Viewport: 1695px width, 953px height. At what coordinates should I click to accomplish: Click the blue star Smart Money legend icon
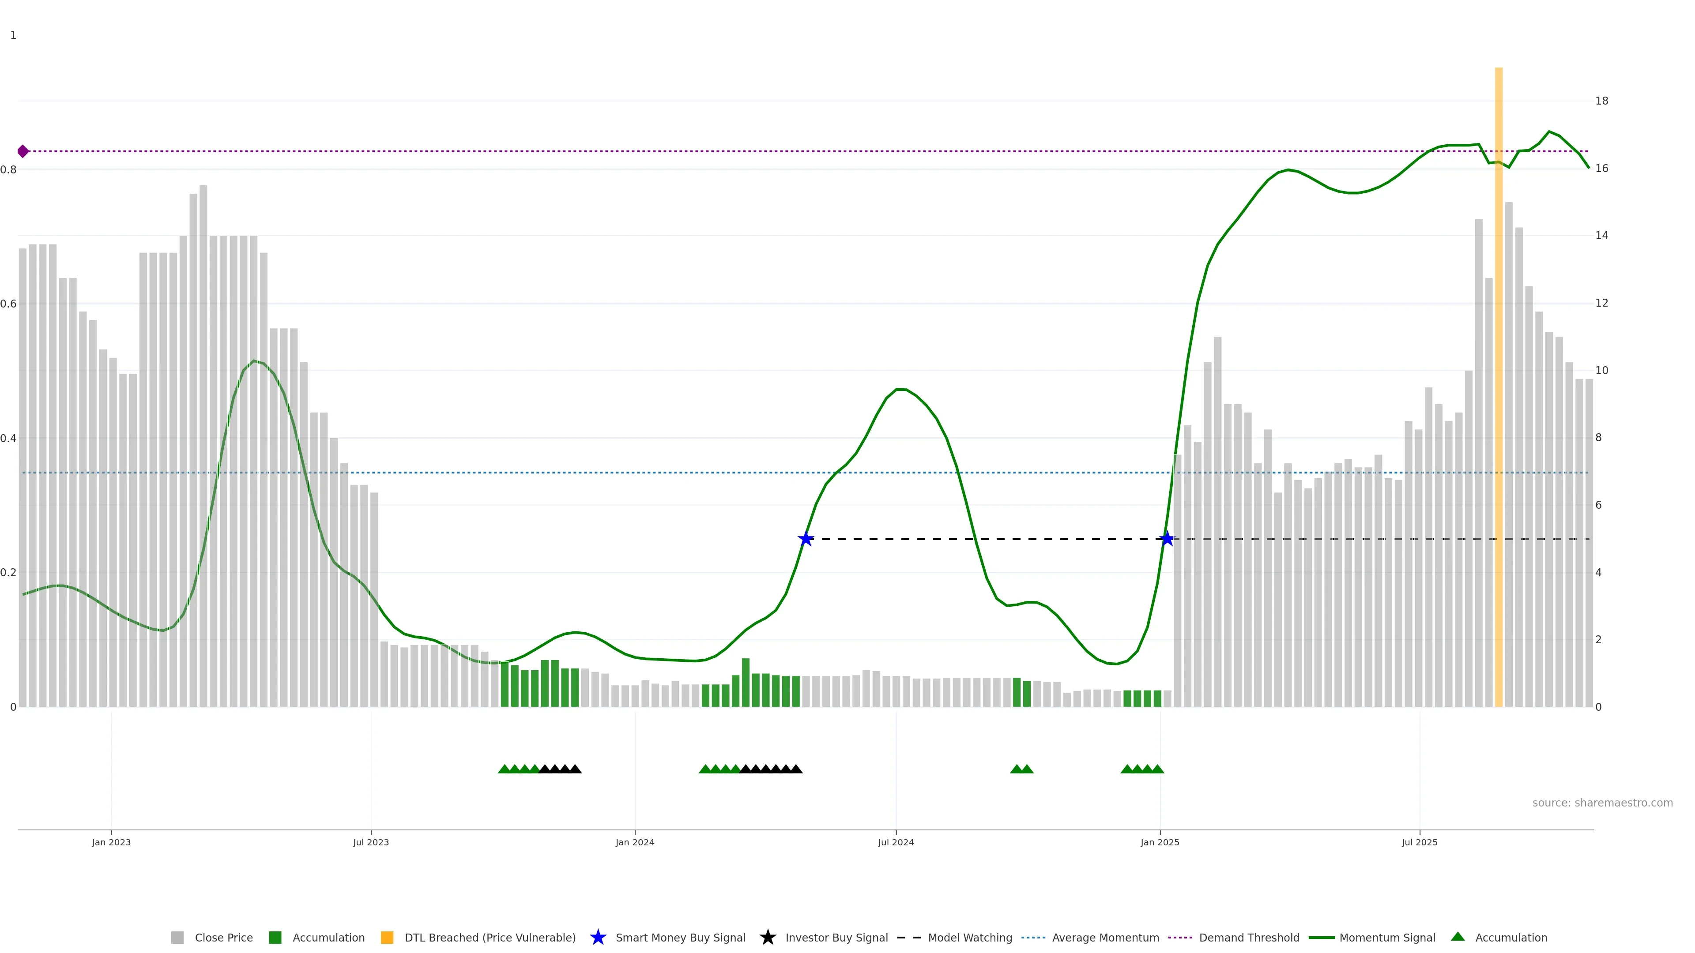click(x=598, y=937)
